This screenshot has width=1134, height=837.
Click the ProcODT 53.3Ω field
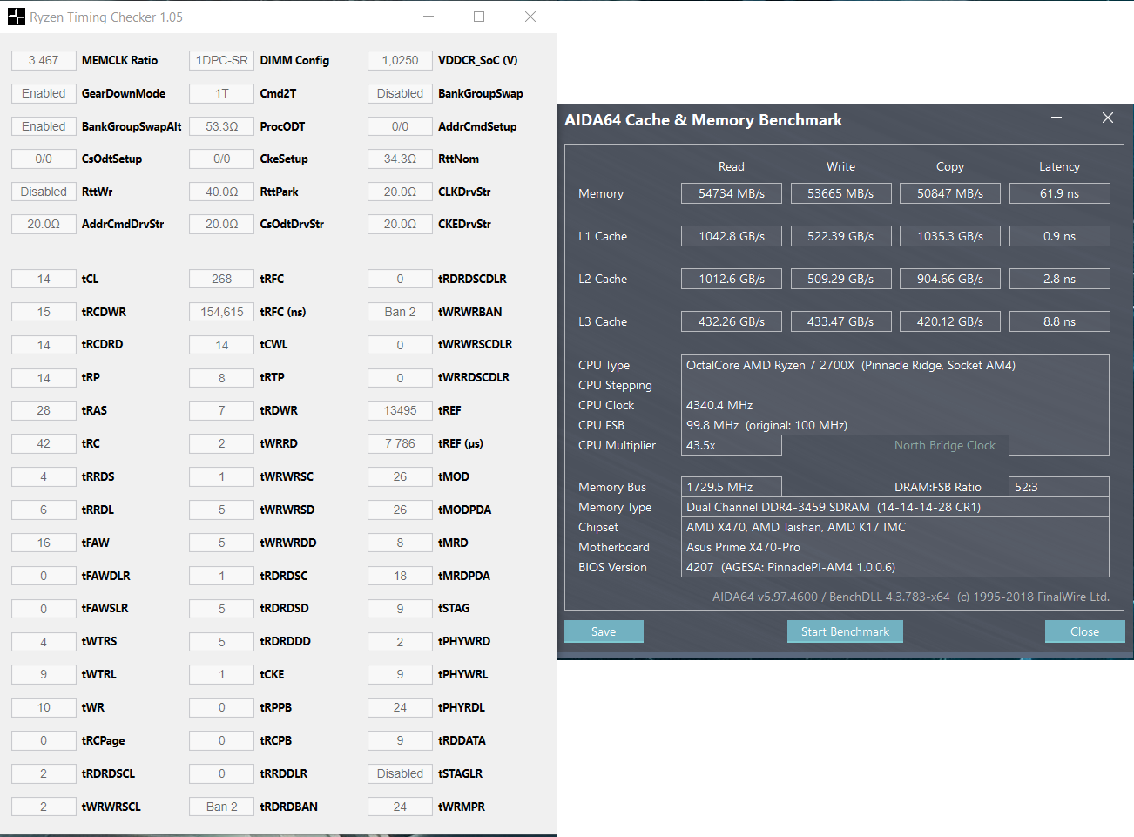point(222,126)
